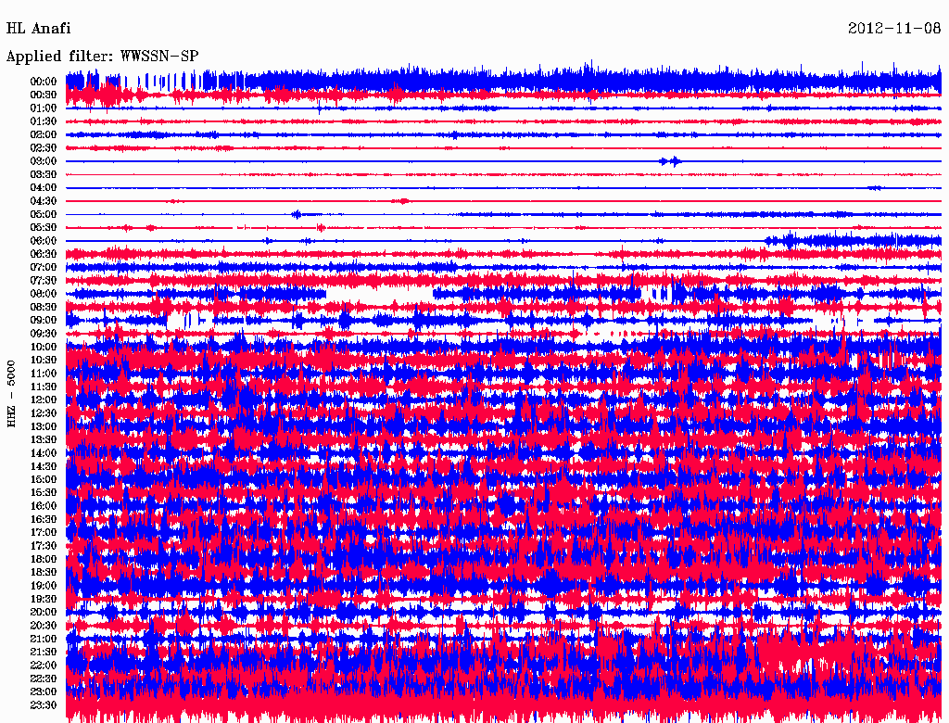Select the 14:00 time label
The height and width of the screenshot is (723, 949).
pos(43,453)
